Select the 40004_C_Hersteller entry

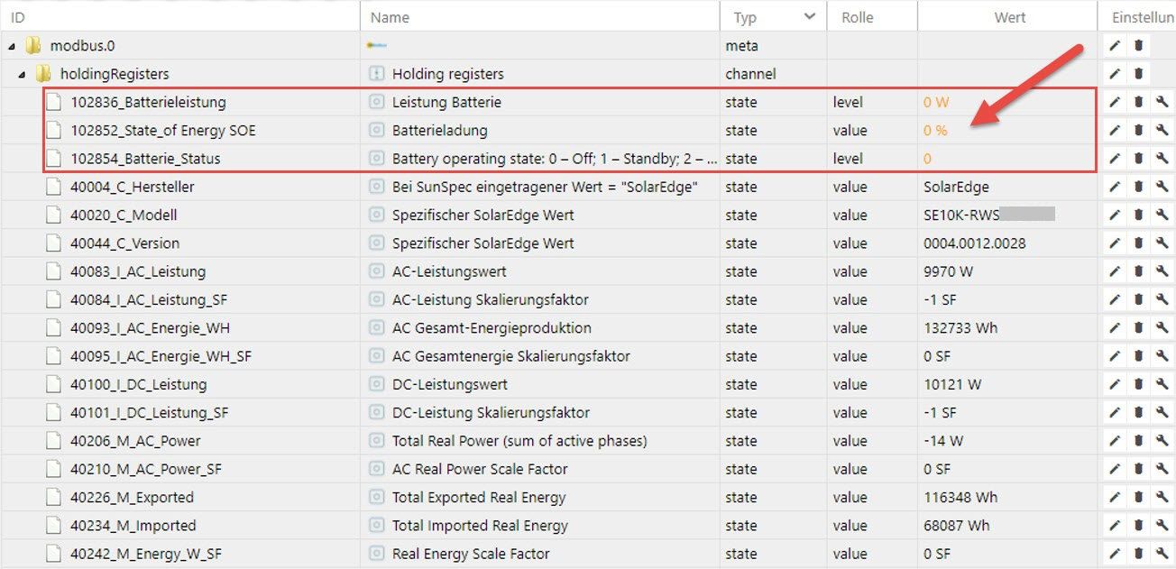(132, 187)
